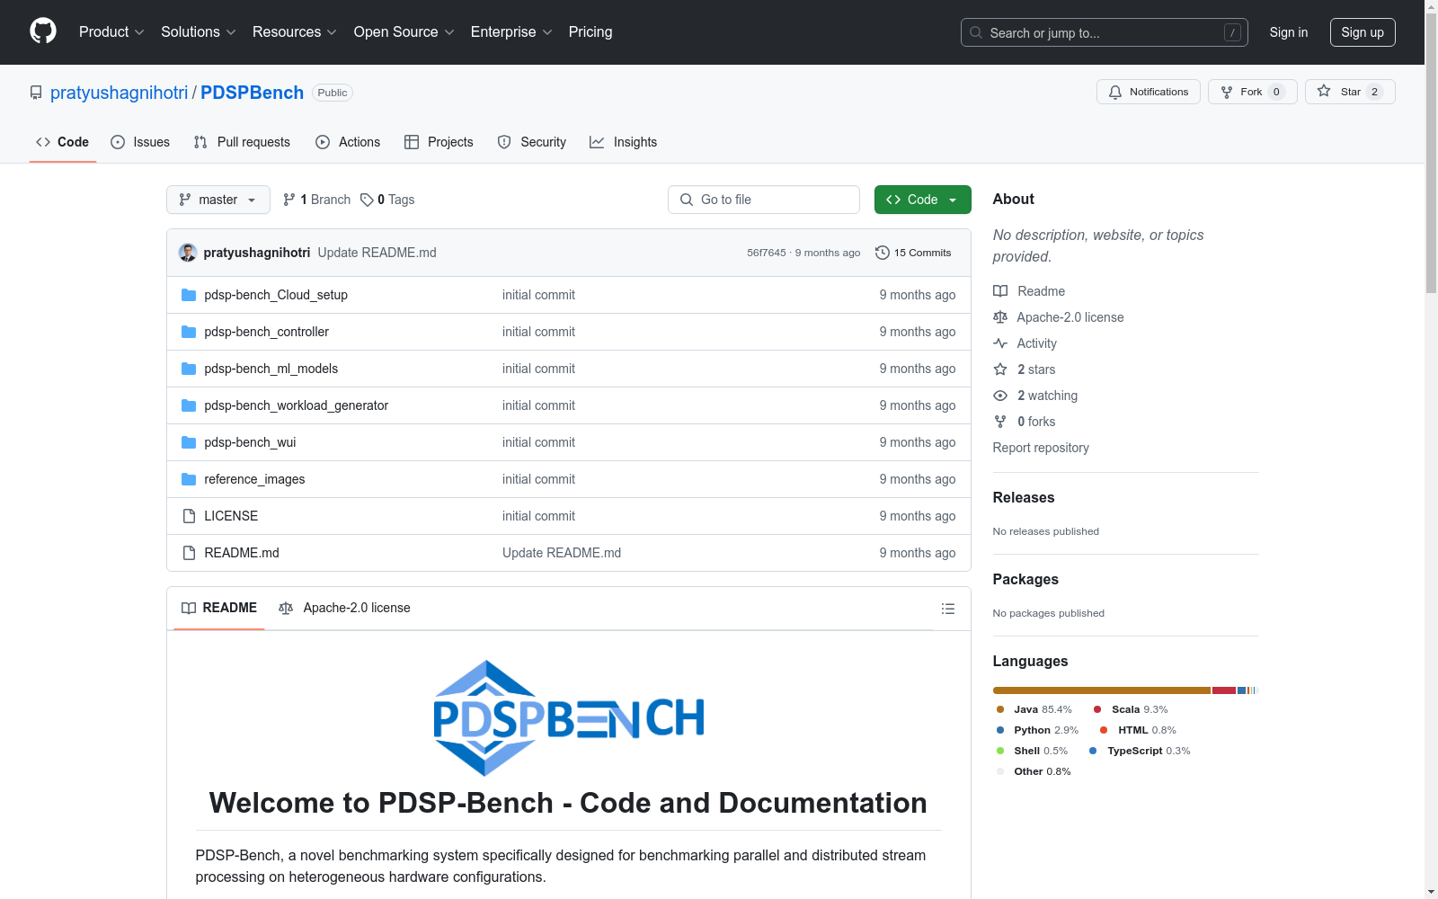Go to the Pricing page
Screen dimensions: 1438x899
pyautogui.click(x=590, y=32)
